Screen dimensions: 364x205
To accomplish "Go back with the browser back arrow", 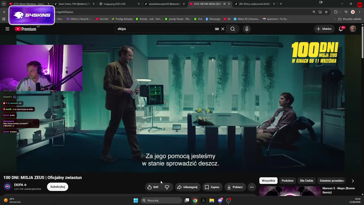I will [4, 12].
